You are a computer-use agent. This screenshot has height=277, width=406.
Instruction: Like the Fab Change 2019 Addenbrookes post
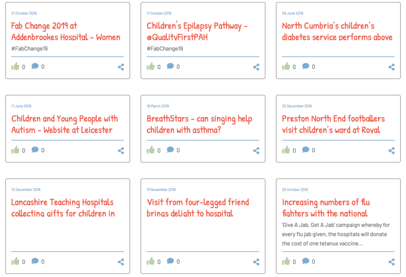[x=15, y=67]
